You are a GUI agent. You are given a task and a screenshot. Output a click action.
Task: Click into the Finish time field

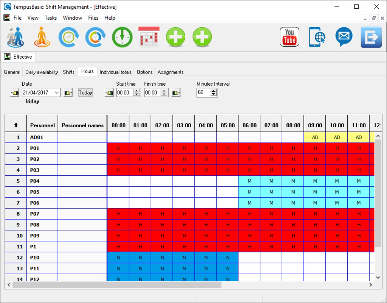[x=152, y=93]
